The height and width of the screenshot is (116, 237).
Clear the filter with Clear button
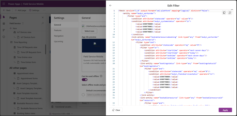[116, 110]
